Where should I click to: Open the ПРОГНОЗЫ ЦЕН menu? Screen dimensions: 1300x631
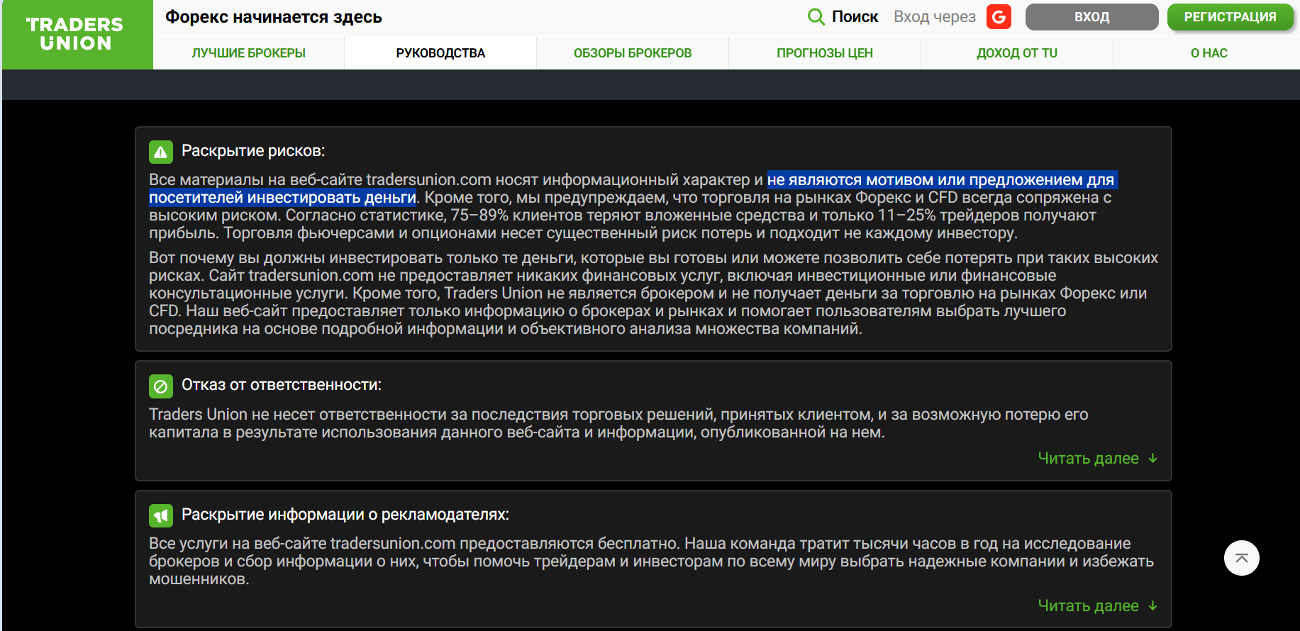tap(825, 53)
